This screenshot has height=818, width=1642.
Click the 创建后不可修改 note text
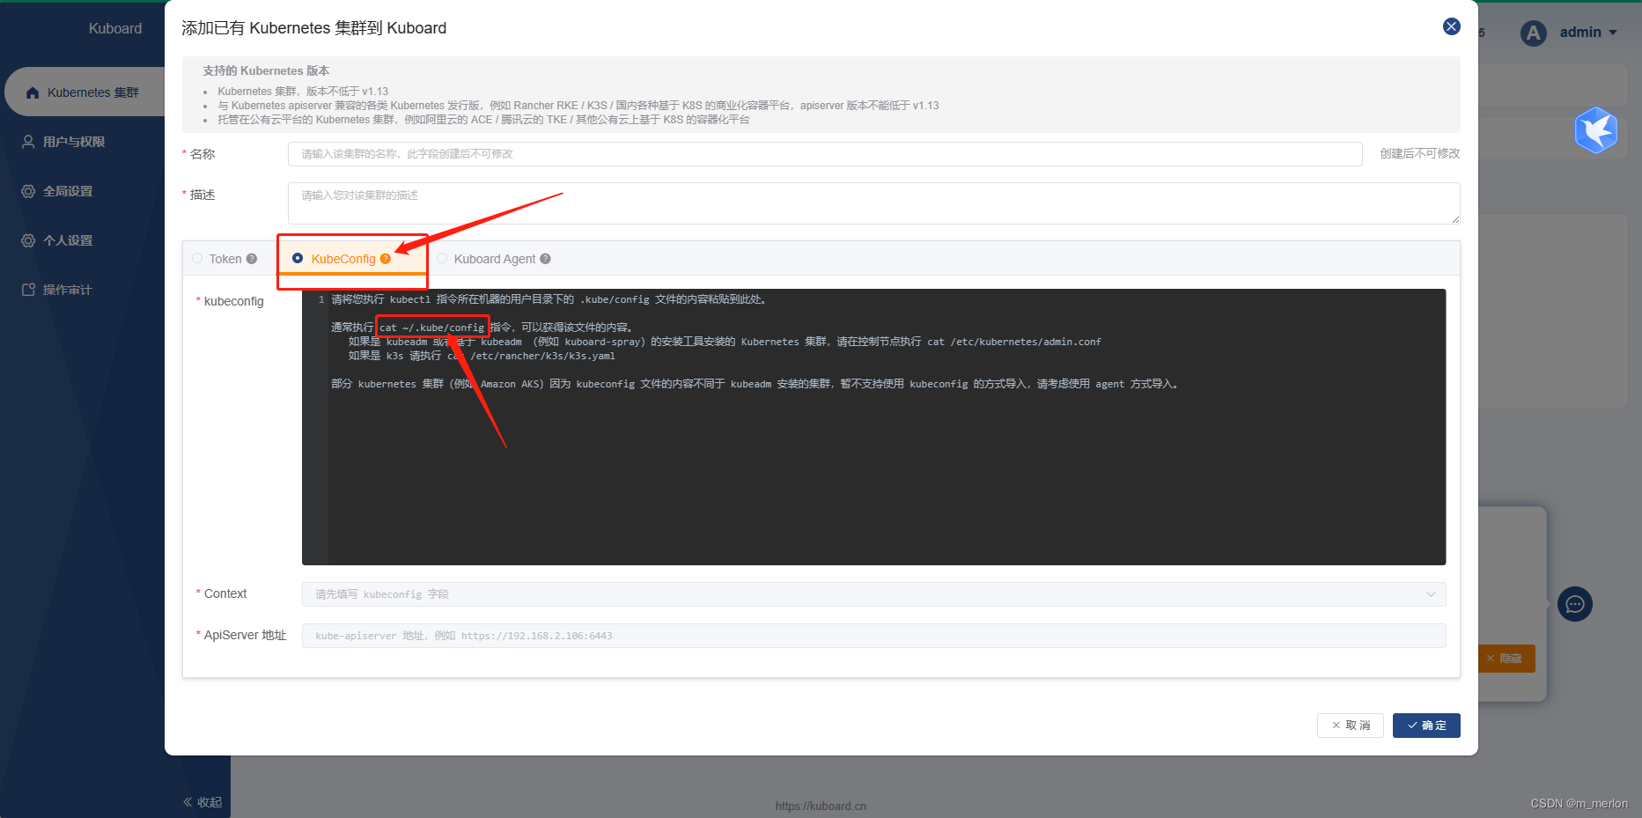(x=1419, y=153)
